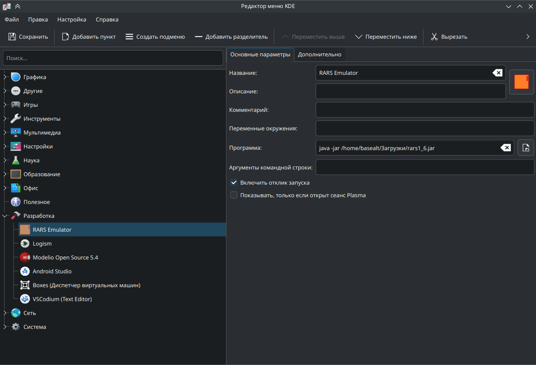Viewport: 536px width, 365px height.
Task: Click the Поиск search field
Action: pyautogui.click(x=113, y=58)
